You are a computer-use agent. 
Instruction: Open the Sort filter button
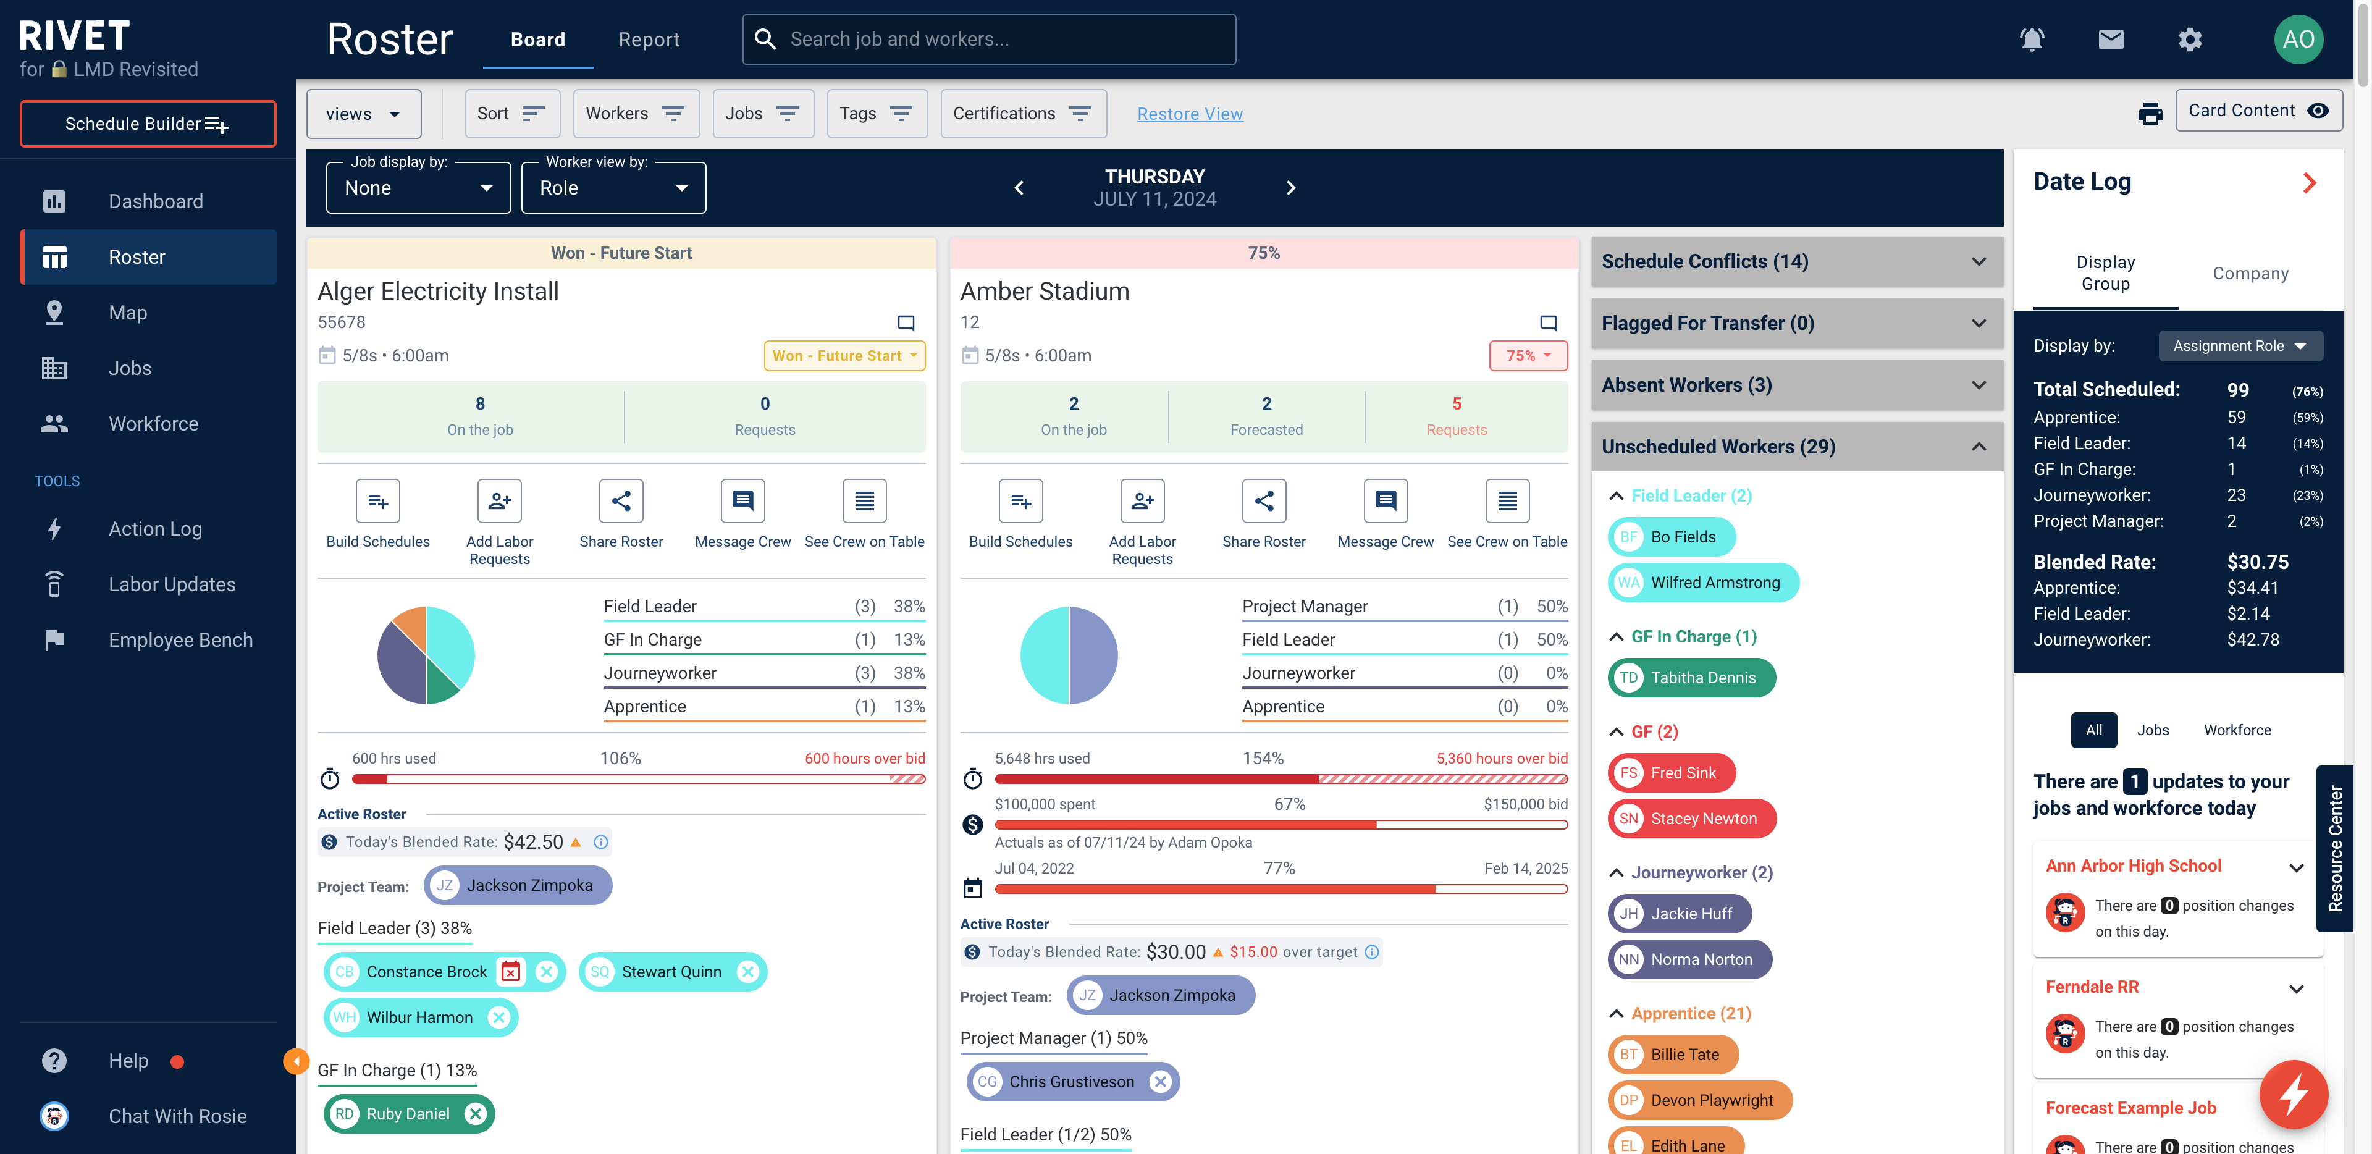(512, 113)
